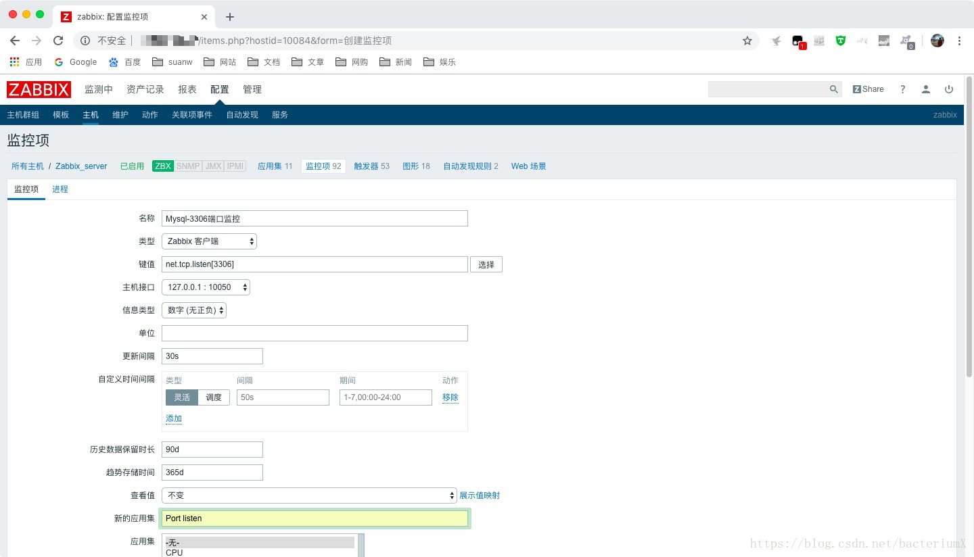The height and width of the screenshot is (557, 974).
Task: Select 调度 interval type toggle
Action: pos(214,397)
